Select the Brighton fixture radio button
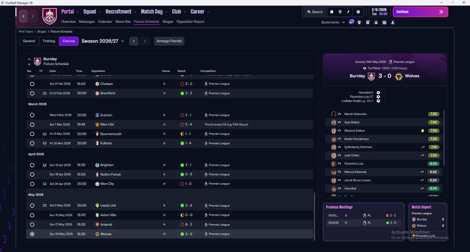The image size is (470, 252). point(32,165)
